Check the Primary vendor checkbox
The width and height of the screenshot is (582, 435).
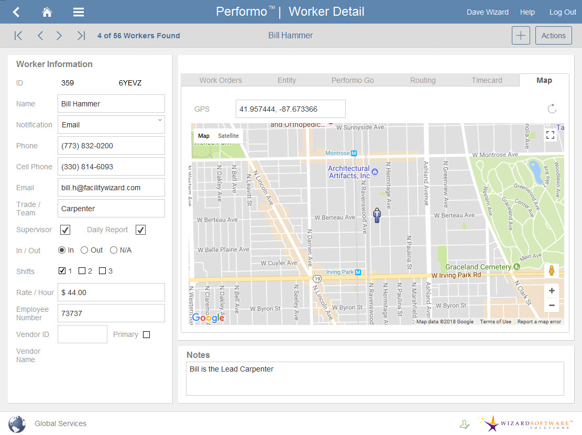147,335
